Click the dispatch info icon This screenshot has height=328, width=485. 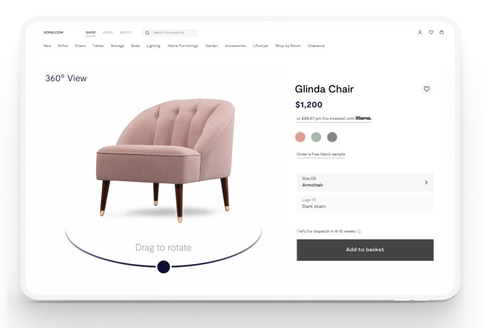click(359, 231)
